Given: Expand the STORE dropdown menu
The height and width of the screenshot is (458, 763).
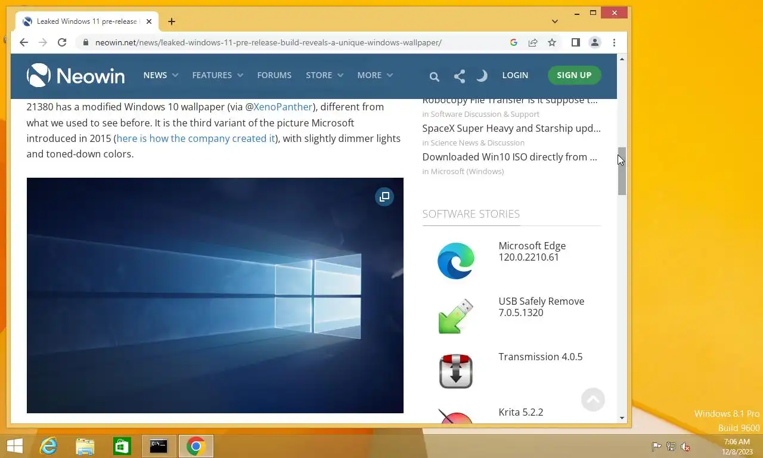Looking at the screenshot, I should click(x=324, y=75).
